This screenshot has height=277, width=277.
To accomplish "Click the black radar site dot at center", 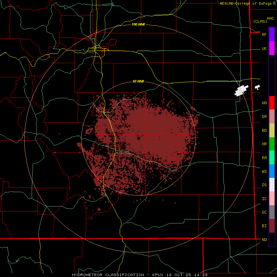I will pos(139,138).
